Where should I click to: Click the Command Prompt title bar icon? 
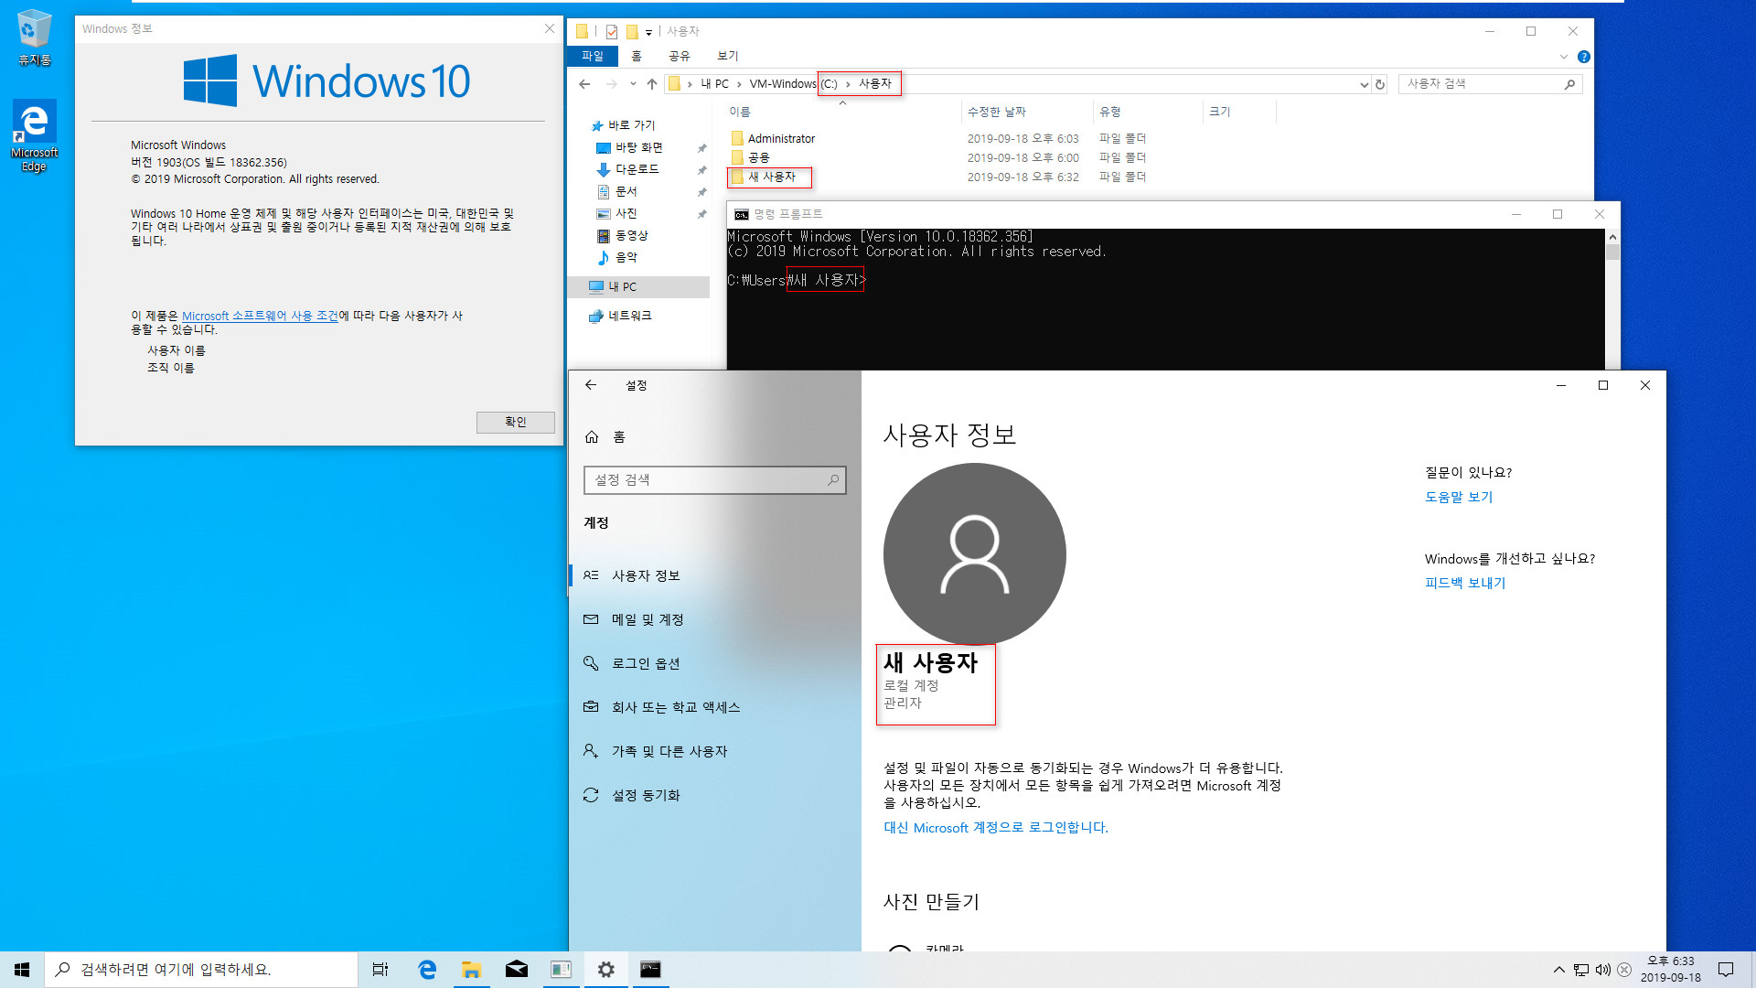(742, 214)
